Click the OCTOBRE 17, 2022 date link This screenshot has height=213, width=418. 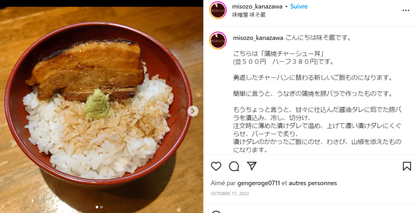(x=230, y=193)
